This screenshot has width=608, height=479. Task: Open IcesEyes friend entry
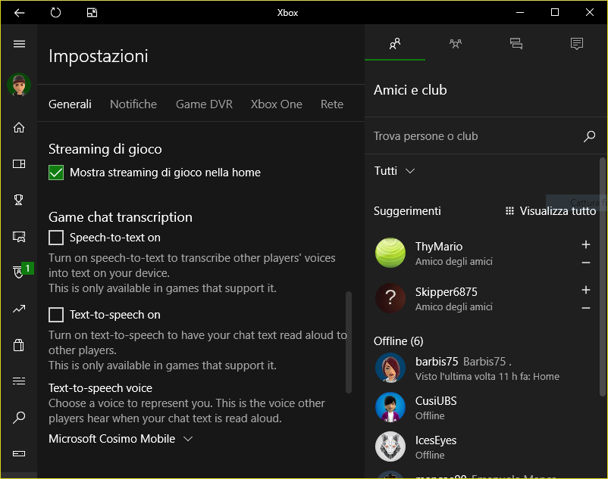coord(483,446)
